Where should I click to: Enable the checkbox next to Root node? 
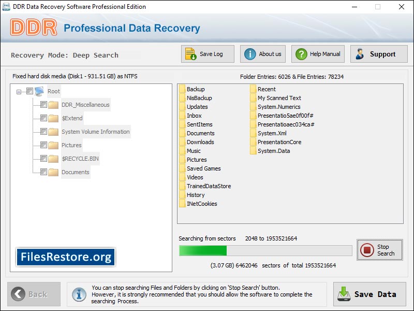(x=28, y=91)
